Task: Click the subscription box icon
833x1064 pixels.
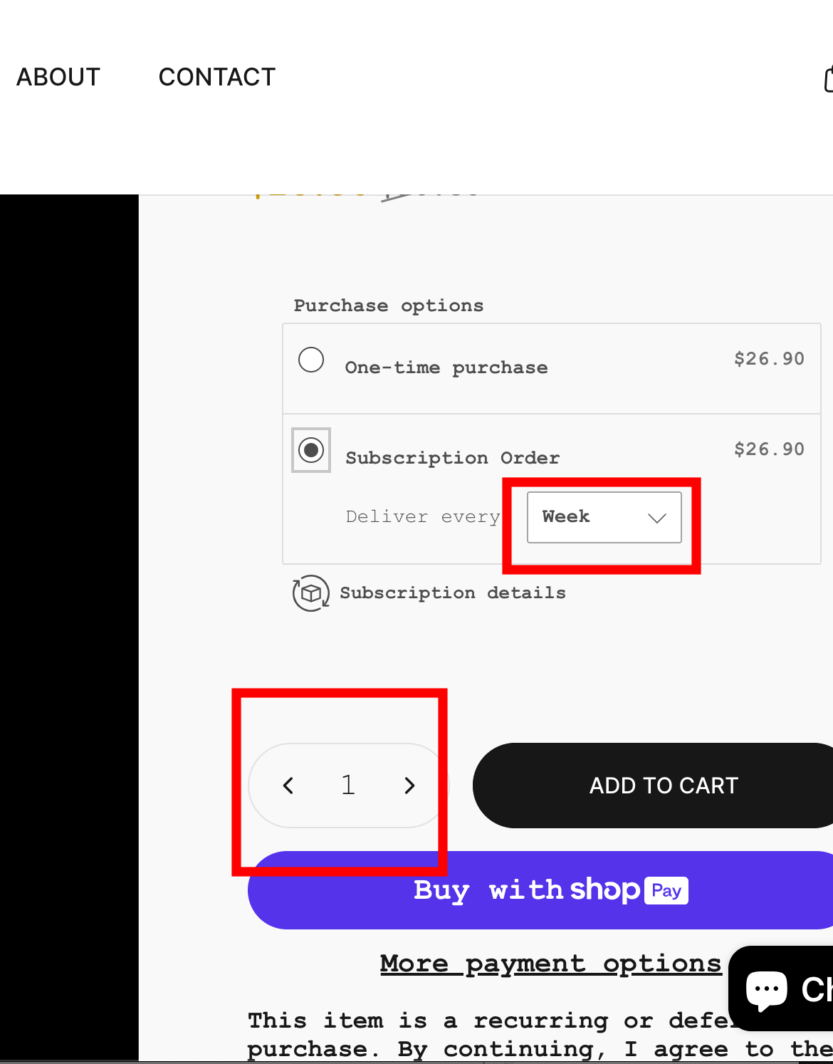Action: (310, 593)
